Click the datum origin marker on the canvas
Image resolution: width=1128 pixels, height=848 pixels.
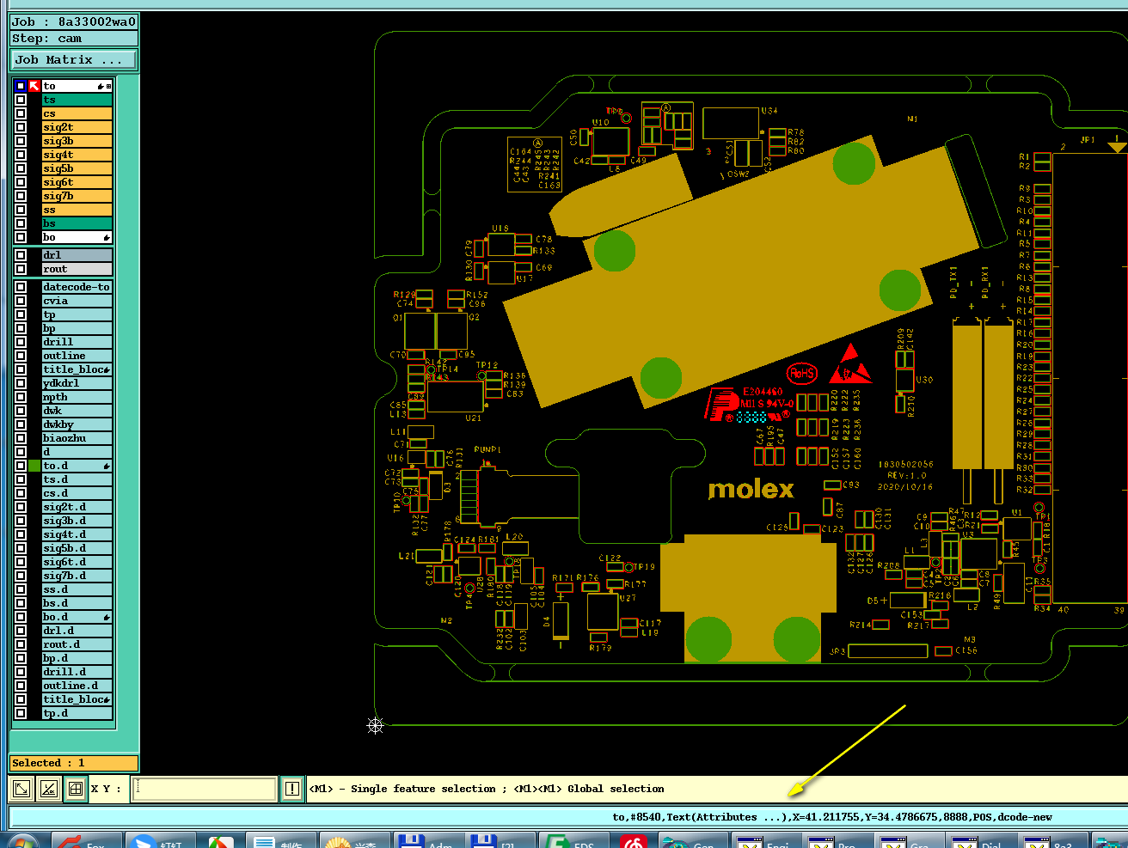pos(375,726)
